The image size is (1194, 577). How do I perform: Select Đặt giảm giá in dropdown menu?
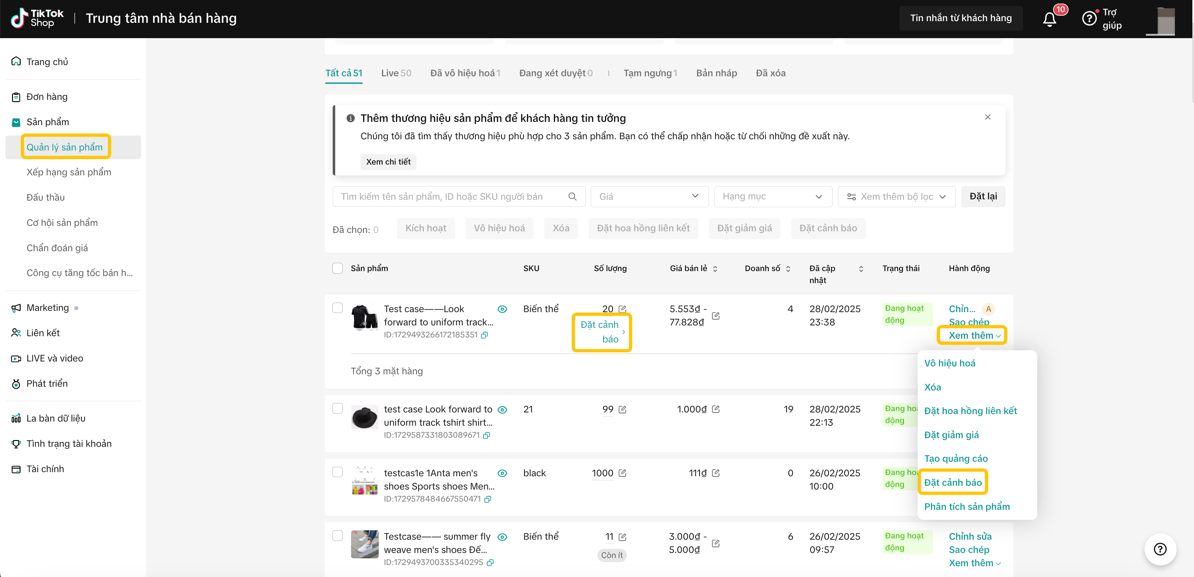pyautogui.click(x=951, y=434)
